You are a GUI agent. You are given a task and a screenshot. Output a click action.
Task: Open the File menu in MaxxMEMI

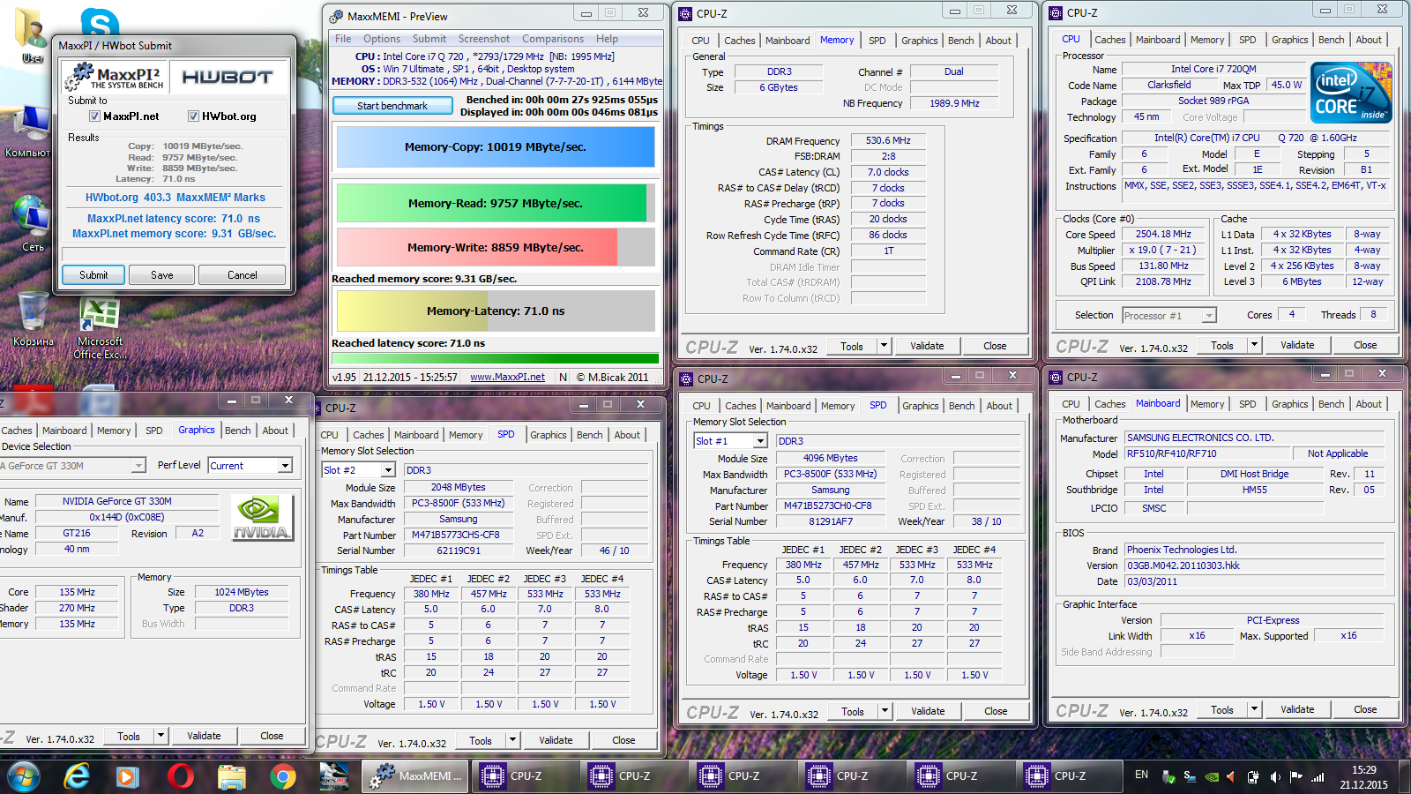coord(343,39)
